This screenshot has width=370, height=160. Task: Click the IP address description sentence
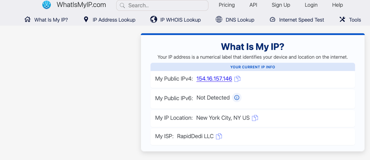pyautogui.click(x=253, y=57)
